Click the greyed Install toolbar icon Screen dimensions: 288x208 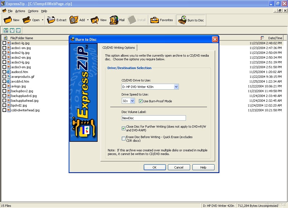coord(132,20)
